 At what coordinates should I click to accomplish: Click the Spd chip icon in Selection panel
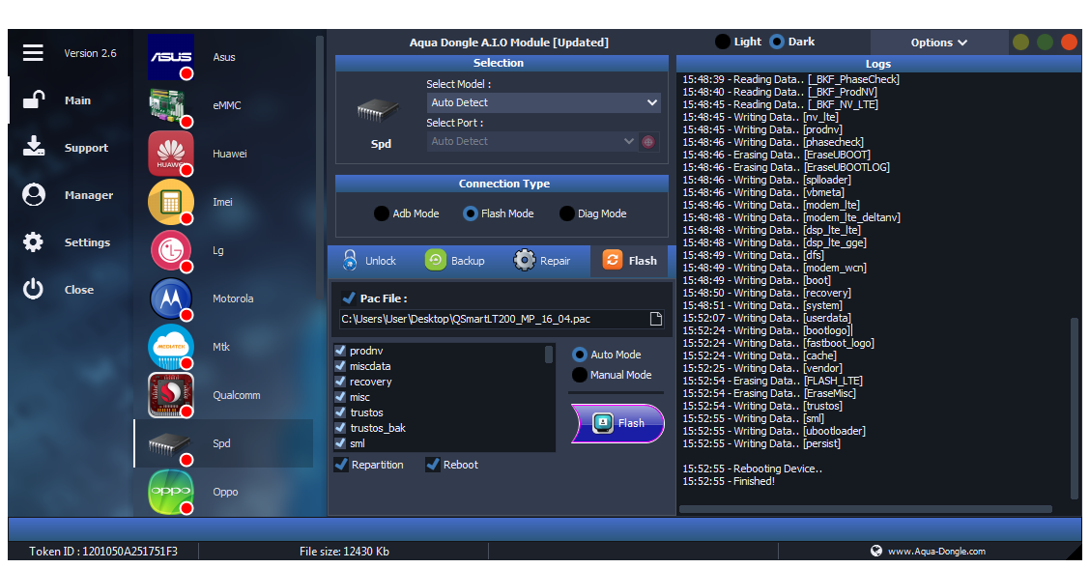(378, 110)
